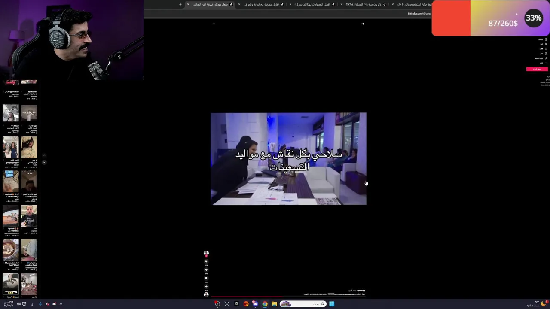The width and height of the screenshot is (550, 309).
Task: Pause the playing TikTok video
Action: pyautogui.click(x=288, y=159)
